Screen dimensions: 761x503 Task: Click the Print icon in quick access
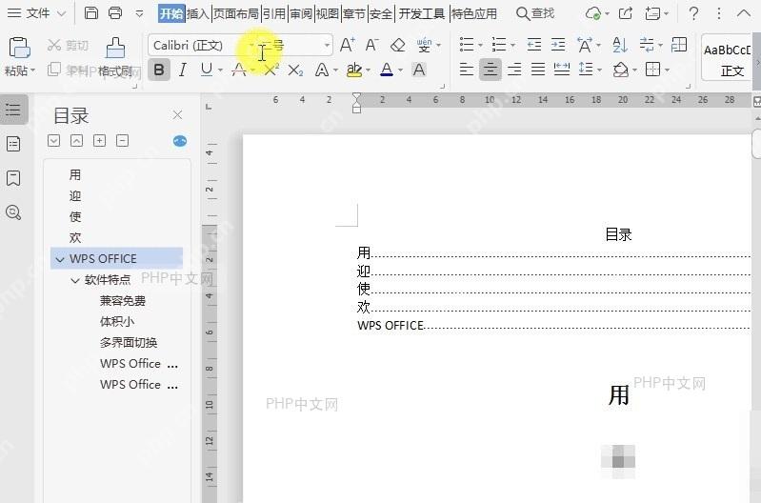(x=115, y=13)
